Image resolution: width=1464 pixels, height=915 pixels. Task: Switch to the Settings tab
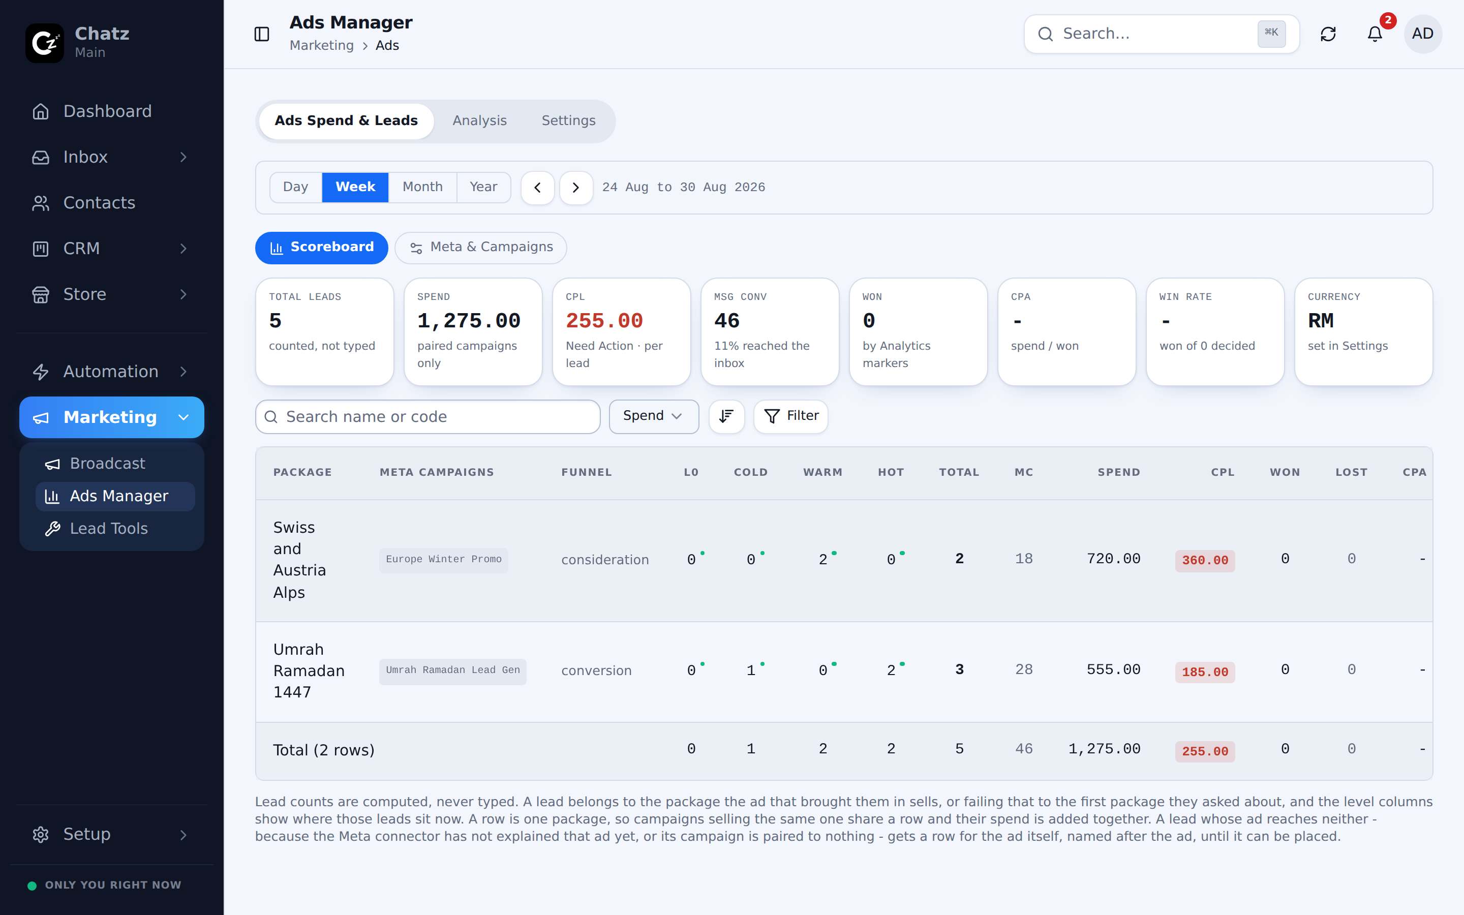coord(569,121)
